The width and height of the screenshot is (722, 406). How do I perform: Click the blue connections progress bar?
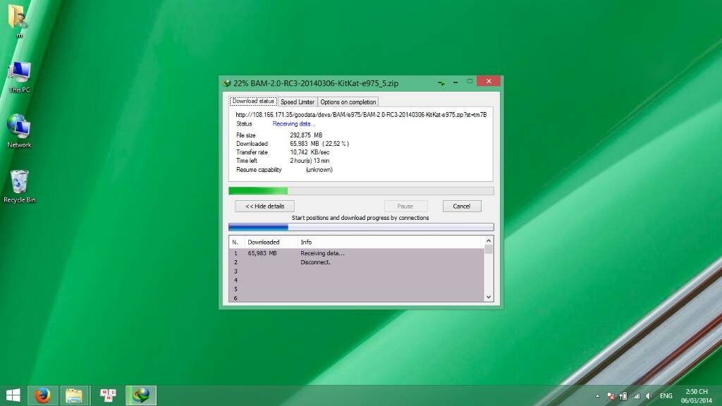coord(361,227)
